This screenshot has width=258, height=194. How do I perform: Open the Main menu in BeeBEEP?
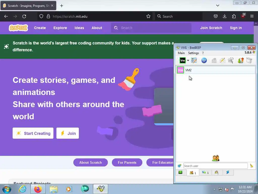click(181, 53)
